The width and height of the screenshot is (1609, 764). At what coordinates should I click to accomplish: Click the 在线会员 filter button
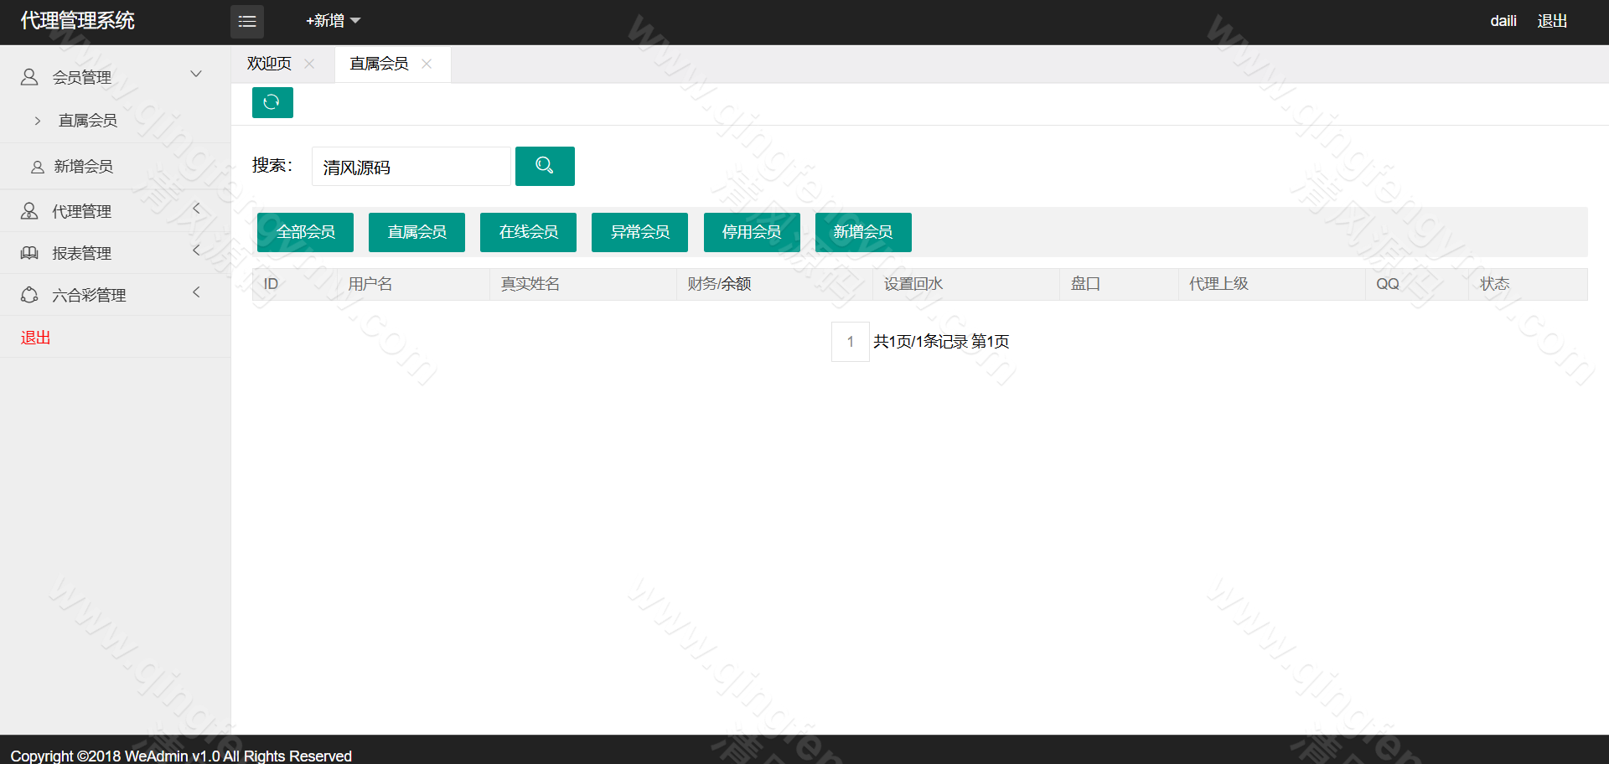528,232
